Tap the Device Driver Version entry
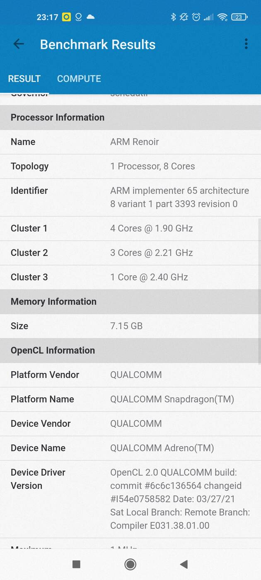This screenshot has width=261, height=580. click(x=130, y=499)
